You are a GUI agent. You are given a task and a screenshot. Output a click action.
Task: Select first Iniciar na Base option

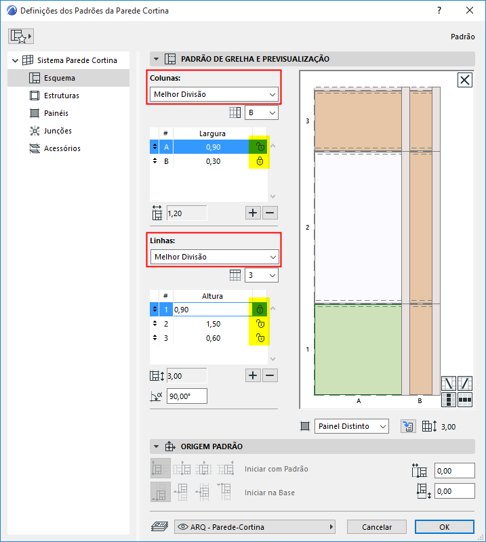pos(161,492)
